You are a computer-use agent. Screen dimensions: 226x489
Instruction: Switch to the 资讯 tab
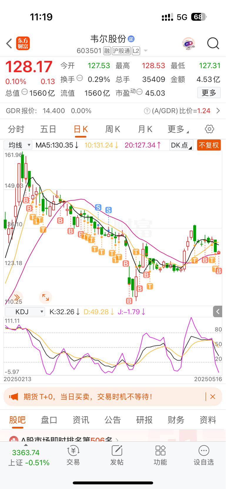[81, 420]
